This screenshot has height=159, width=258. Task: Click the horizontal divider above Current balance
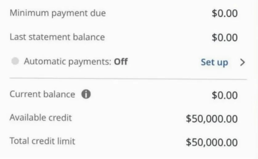pyautogui.click(x=128, y=79)
